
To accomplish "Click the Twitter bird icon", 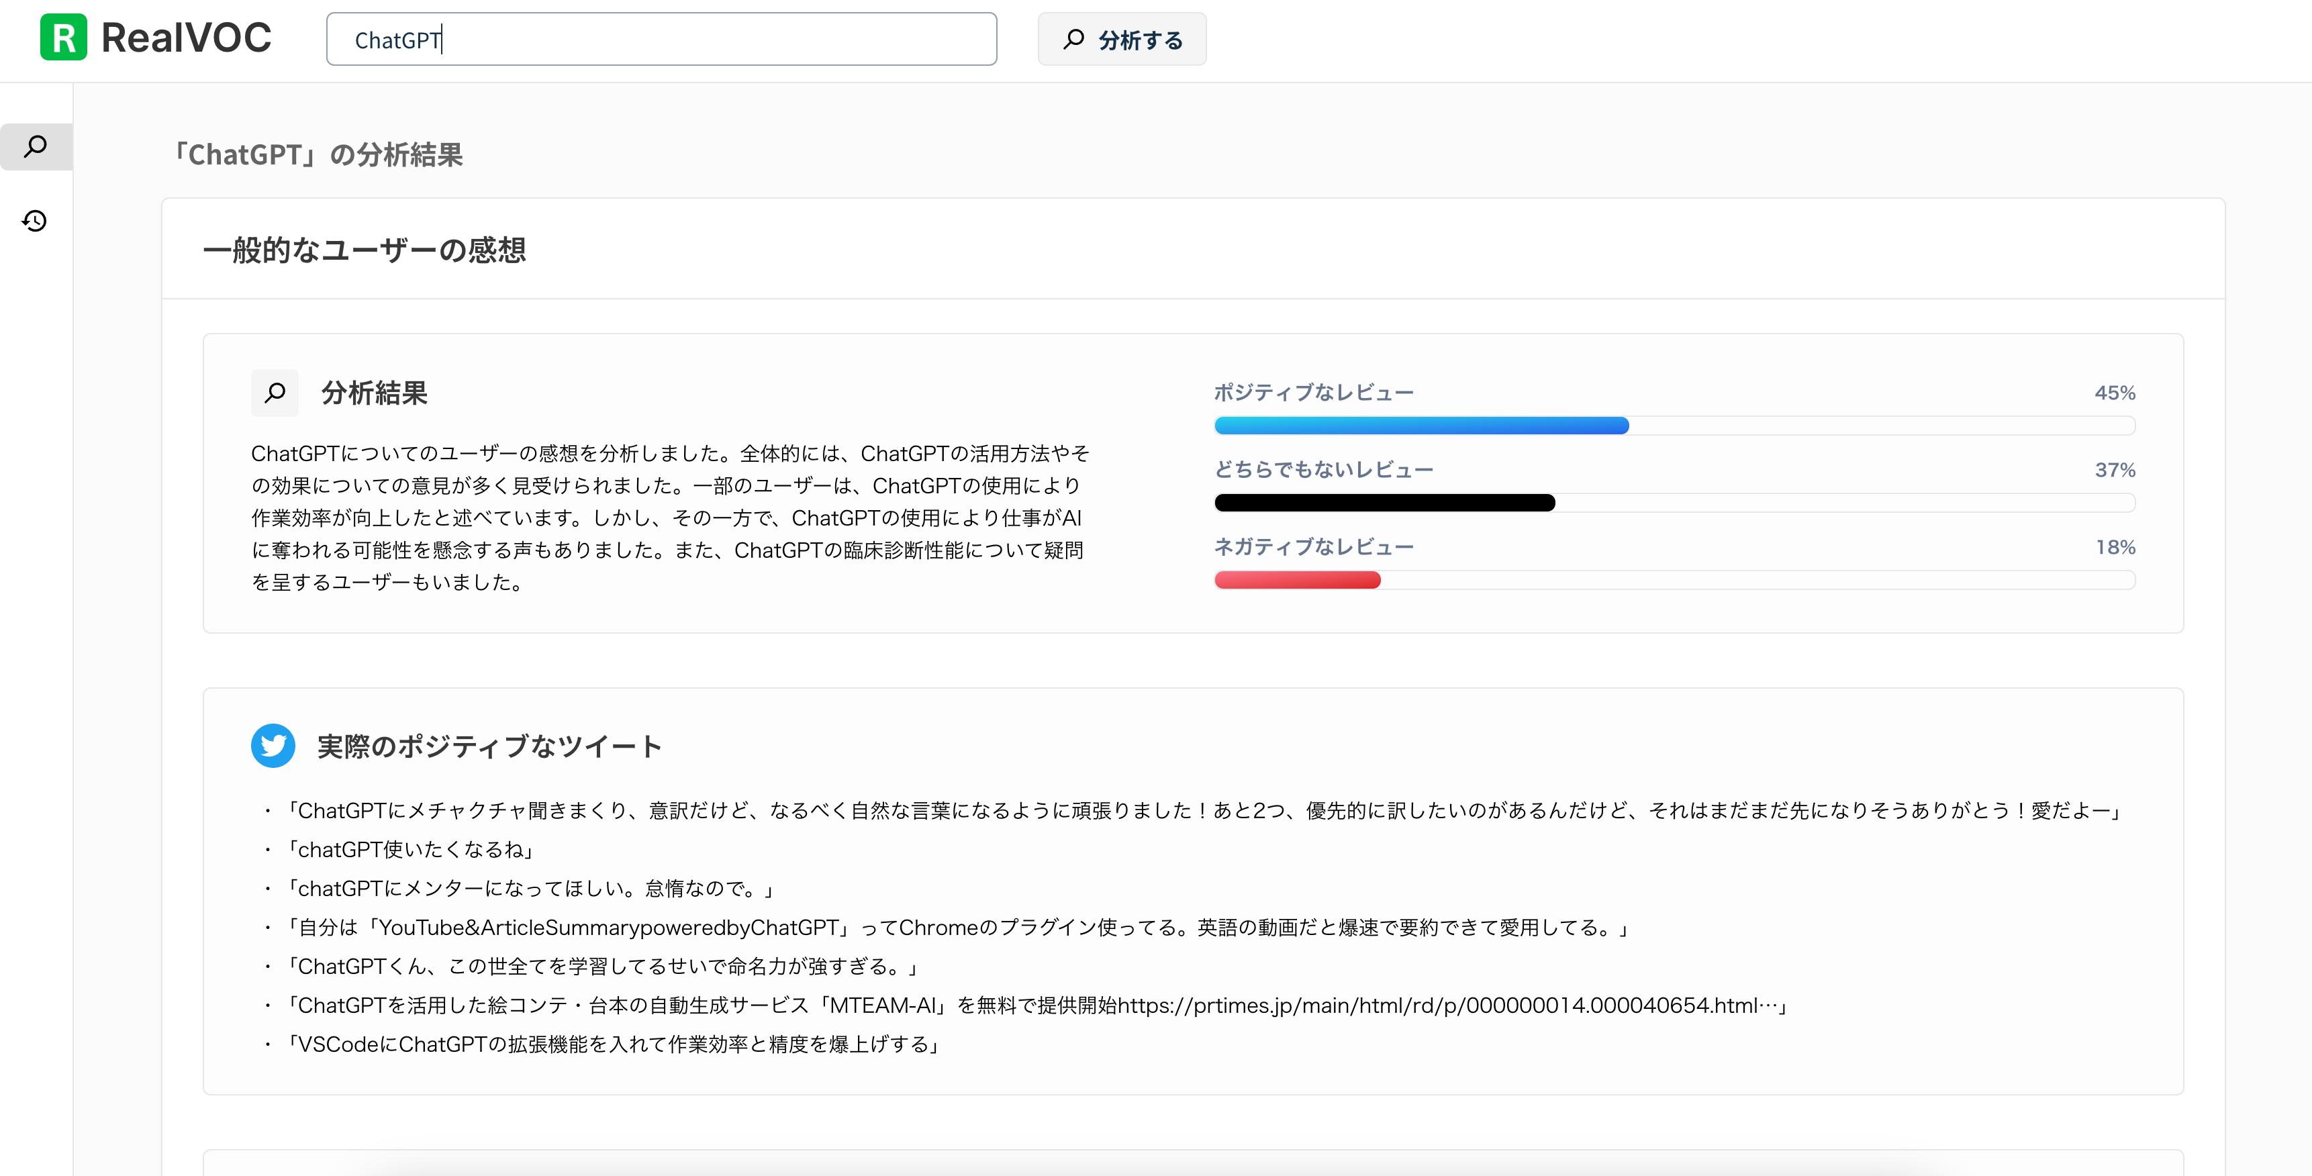I will click(273, 745).
